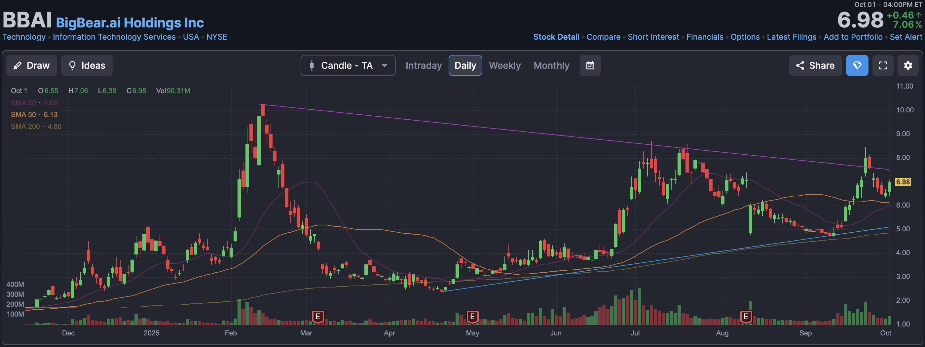Screen dimensions: 925x347
Task: Click the Technology sector link
Action: coord(24,37)
